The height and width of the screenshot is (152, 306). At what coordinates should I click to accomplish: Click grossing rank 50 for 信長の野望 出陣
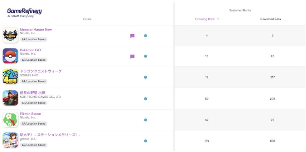tap(207, 99)
